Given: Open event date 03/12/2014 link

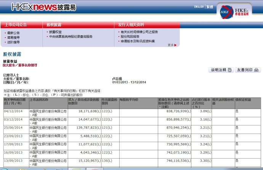Looking at the screenshot, I should pyautogui.click(x=13, y=120).
